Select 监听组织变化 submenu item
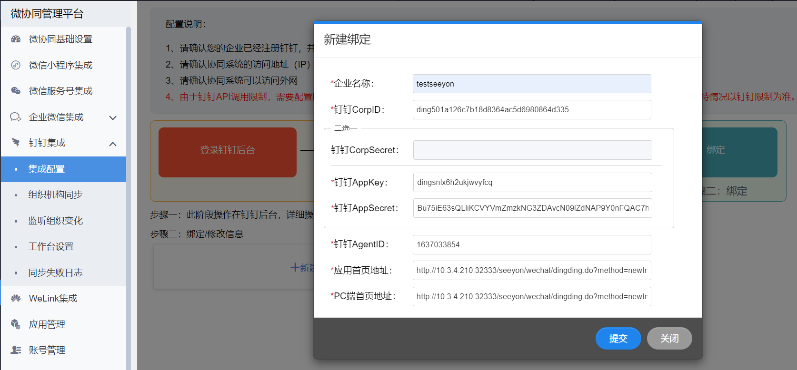 [x=63, y=221]
